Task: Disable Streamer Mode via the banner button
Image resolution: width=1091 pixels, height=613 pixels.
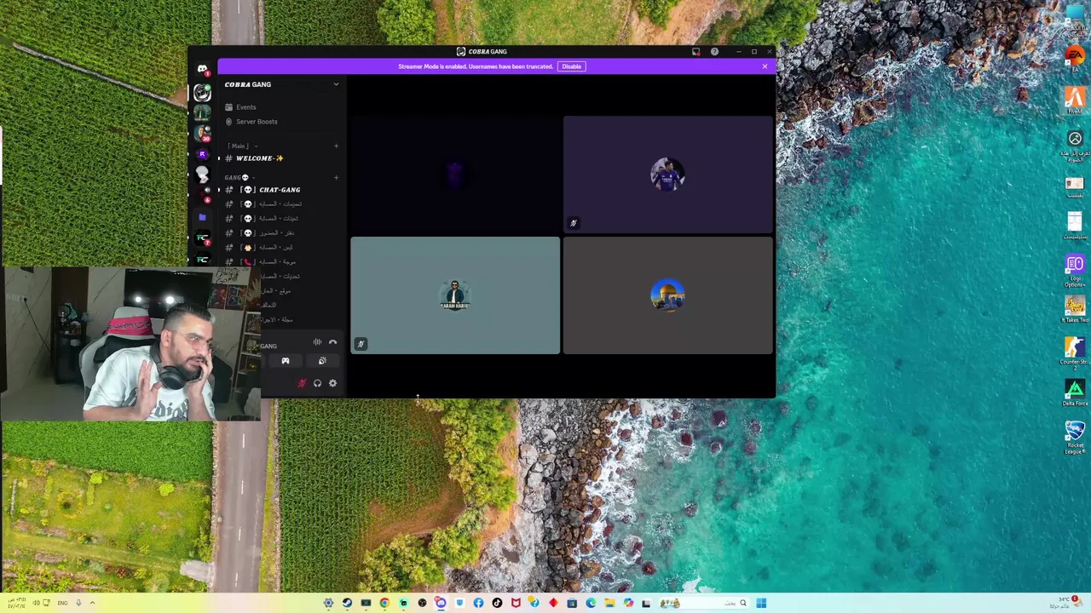Action: pos(571,66)
